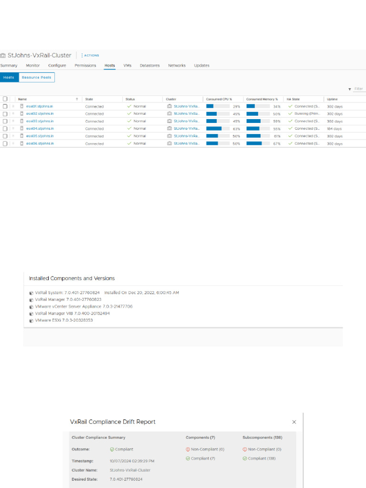366x488 pixels.
Task: Click the drag handle for esxi04 row
Action: [x=13, y=129]
